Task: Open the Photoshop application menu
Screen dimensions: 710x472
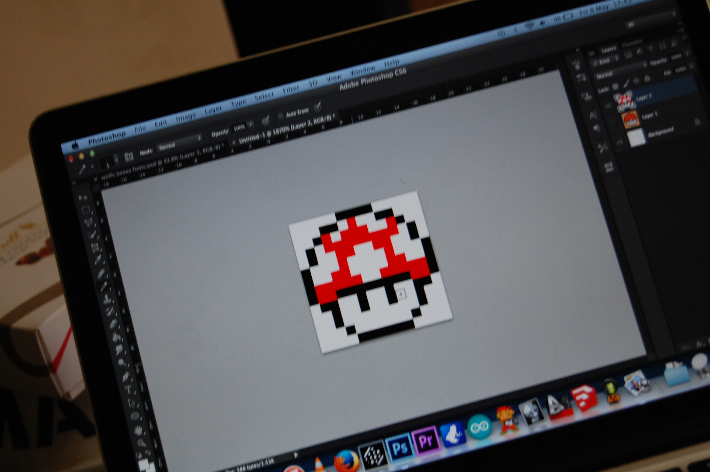Action: [107, 137]
